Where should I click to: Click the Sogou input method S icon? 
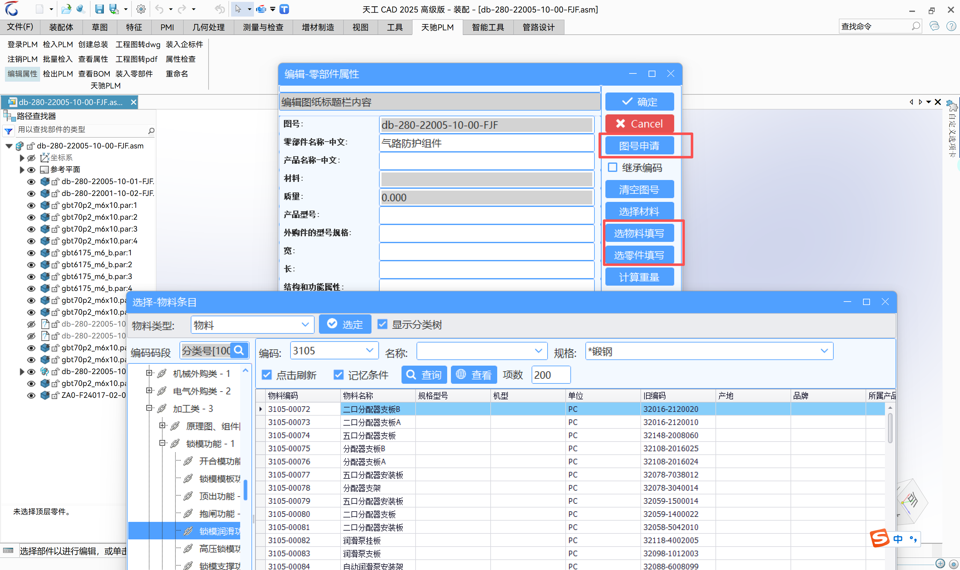pyautogui.click(x=879, y=538)
